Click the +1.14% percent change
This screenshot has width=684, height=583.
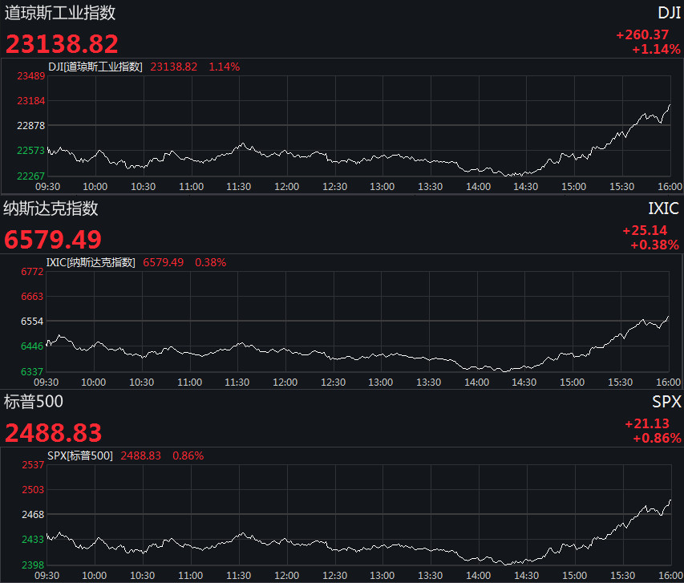coord(656,49)
